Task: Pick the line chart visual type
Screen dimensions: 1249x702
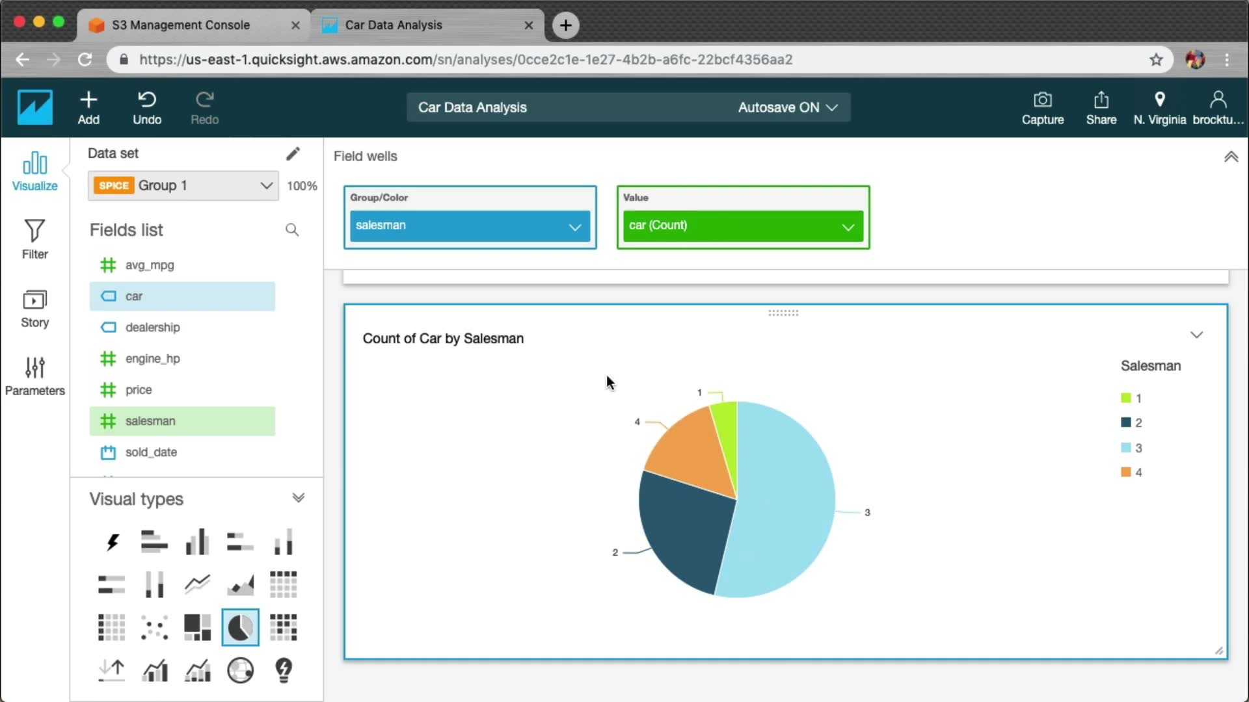Action: pos(197,584)
